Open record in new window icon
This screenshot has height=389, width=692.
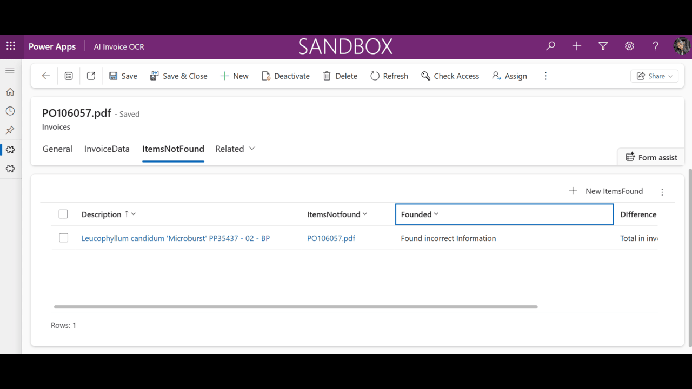[x=91, y=76]
